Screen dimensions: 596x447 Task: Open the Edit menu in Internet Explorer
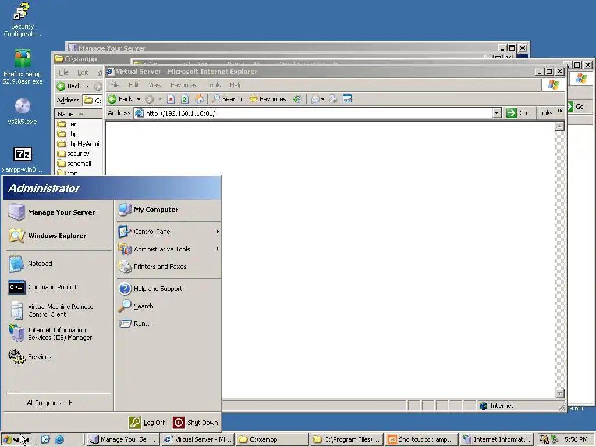(x=134, y=85)
